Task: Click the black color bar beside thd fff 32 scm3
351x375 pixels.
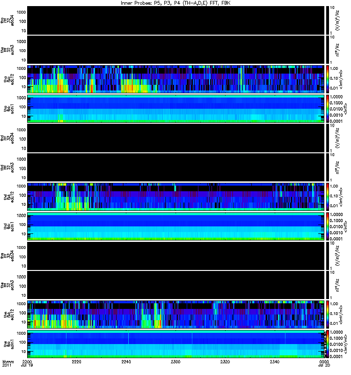Action: 327,167
